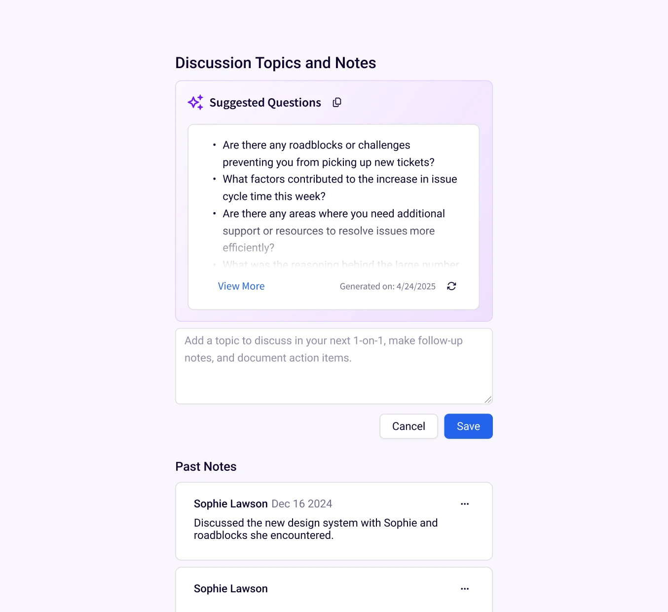Image resolution: width=668 pixels, height=612 pixels.
Task: Select the roadblocks or challenges question
Action: [x=328, y=153]
